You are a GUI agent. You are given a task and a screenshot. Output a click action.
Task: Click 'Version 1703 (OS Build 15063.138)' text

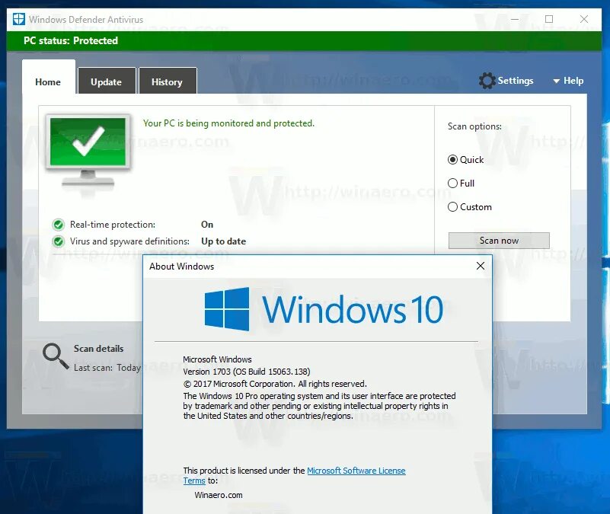247,372
